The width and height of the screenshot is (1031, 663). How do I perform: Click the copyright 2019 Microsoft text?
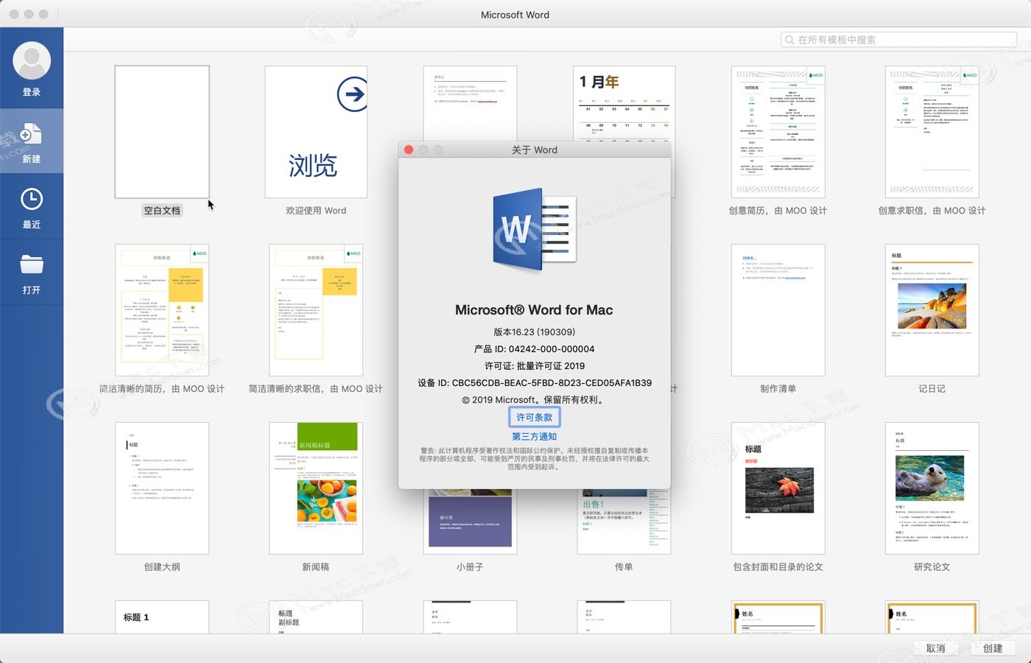[x=534, y=400]
